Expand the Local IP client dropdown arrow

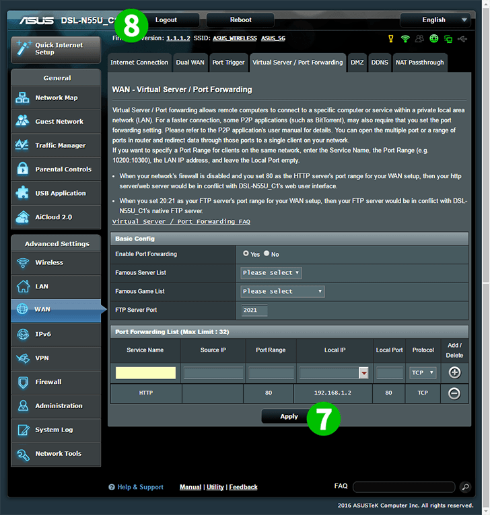(x=363, y=372)
